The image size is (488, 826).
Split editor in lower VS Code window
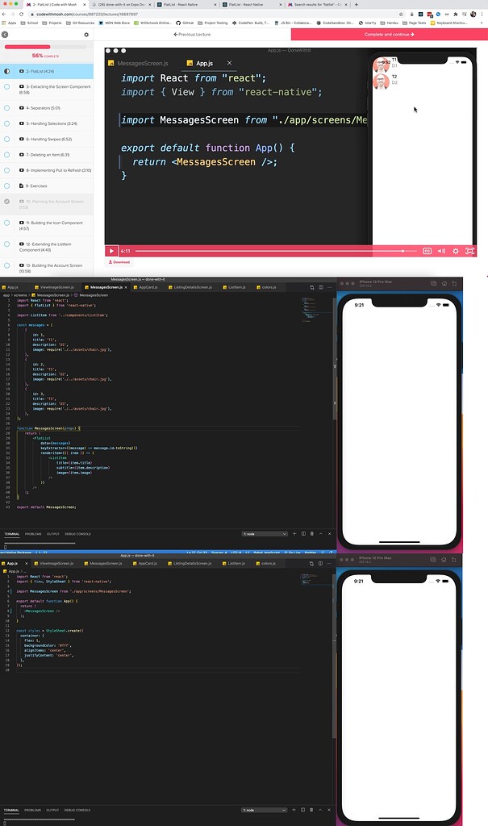pyautogui.click(x=320, y=564)
